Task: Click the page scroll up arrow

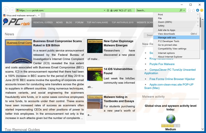Action: coord(203,20)
